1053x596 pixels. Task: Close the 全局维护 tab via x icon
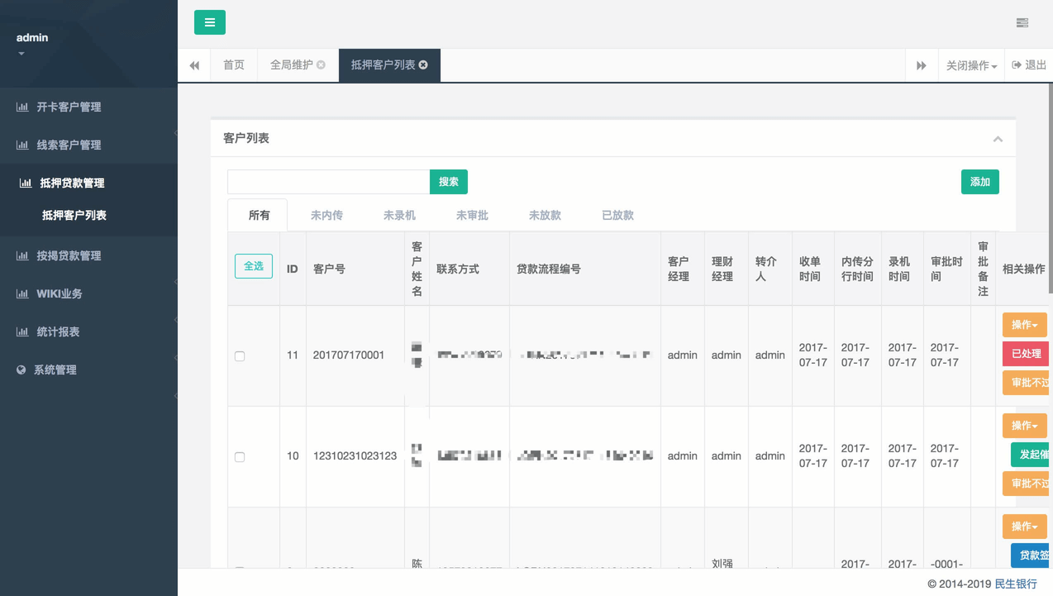pos(321,64)
